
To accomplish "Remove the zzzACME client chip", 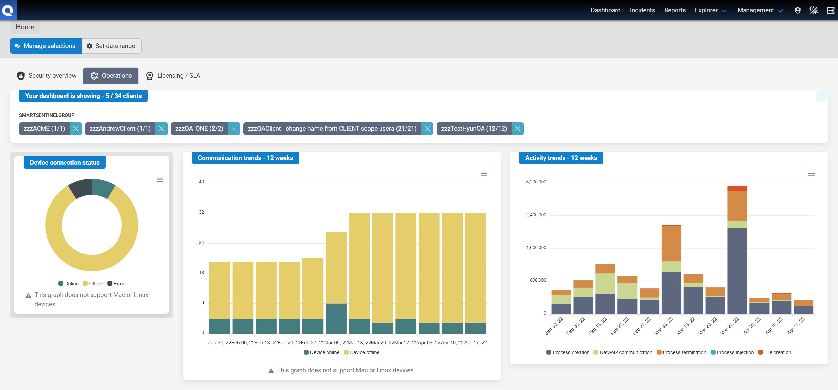I will [76, 129].
